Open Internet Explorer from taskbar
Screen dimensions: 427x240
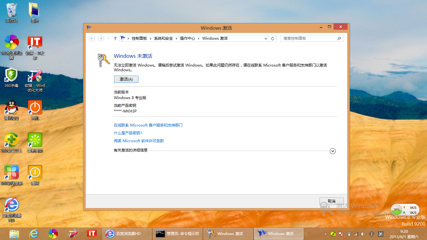(x=34, y=233)
